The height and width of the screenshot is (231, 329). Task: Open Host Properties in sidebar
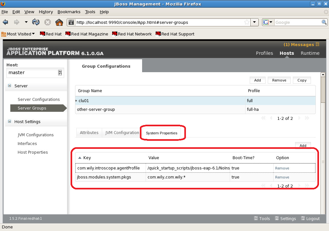tap(33, 152)
